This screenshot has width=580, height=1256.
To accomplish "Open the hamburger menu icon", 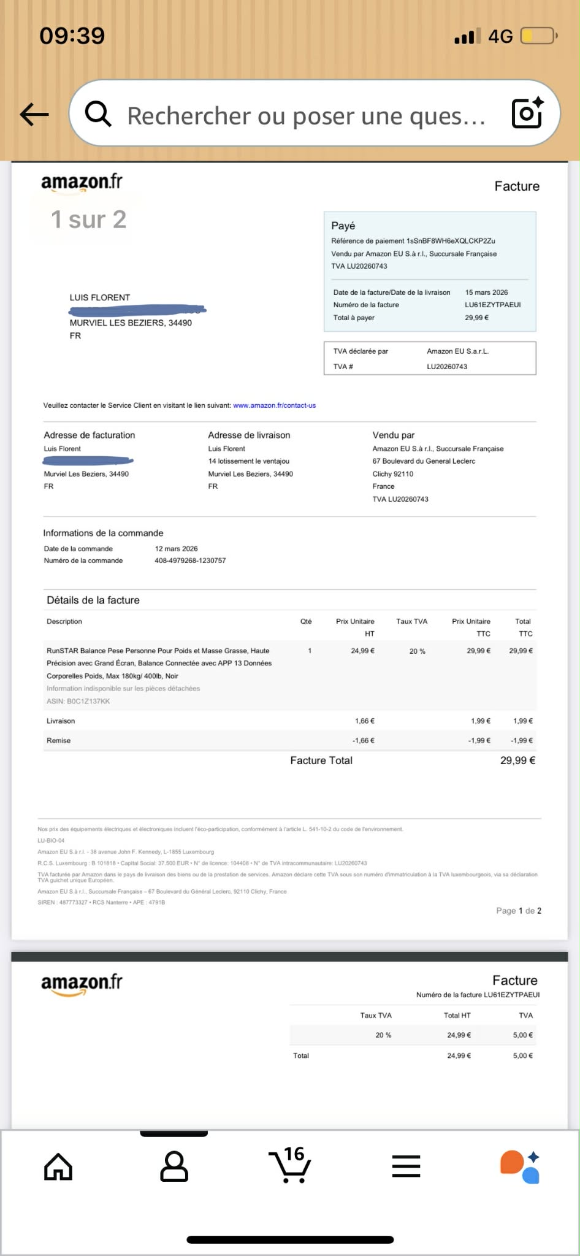I will 406,1166.
